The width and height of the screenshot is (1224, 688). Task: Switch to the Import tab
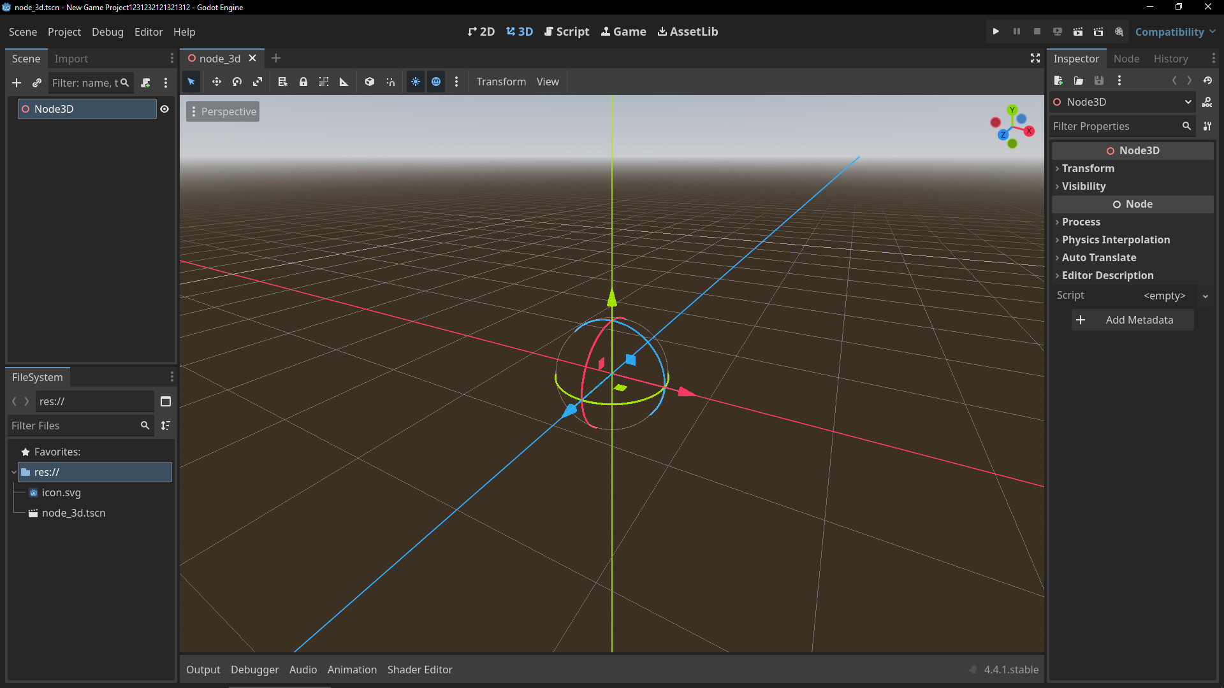coord(71,59)
